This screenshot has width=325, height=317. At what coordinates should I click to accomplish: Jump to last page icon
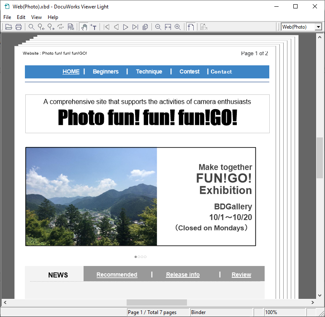[x=135, y=27]
